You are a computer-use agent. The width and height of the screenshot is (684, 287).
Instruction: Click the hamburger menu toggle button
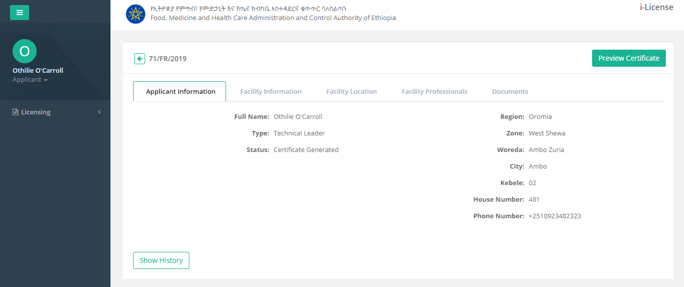[20, 13]
